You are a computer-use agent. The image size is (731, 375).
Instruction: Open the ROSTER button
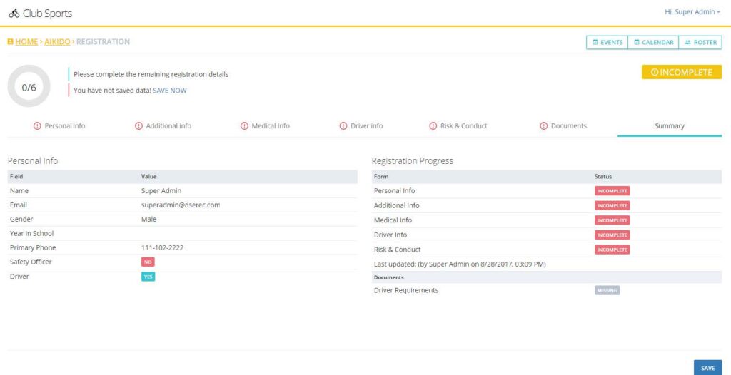click(x=700, y=42)
